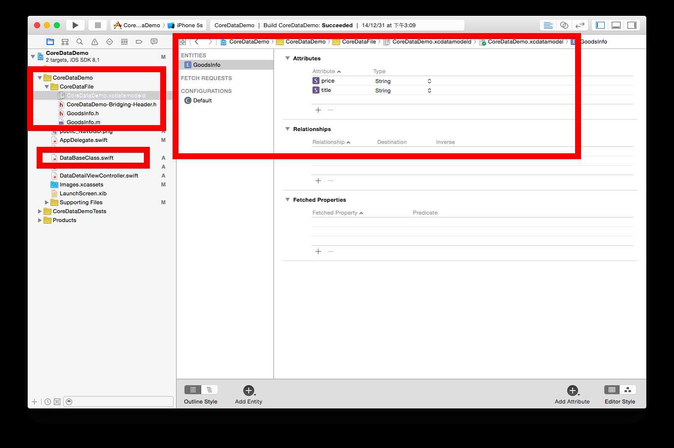Add a relationship with plus under Relationships
Viewport: 674px width, 448px height.
click(x=318, y=181)
